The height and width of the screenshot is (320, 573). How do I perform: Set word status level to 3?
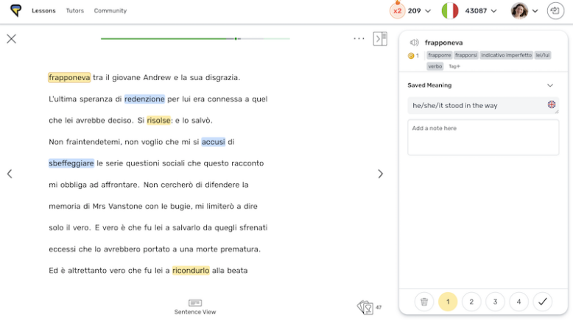495,301
